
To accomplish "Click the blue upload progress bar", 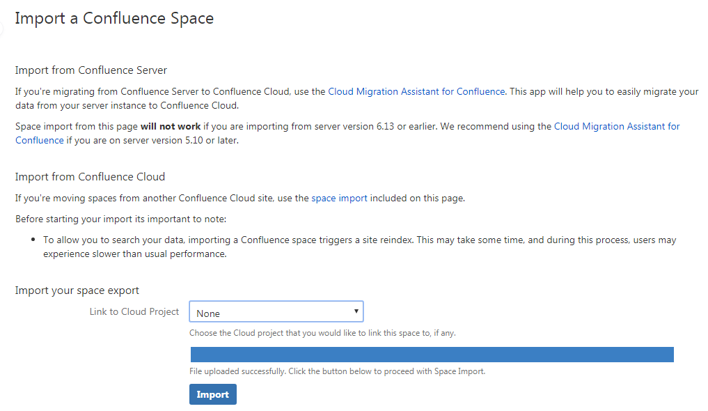I will click(x=431, y=355).
